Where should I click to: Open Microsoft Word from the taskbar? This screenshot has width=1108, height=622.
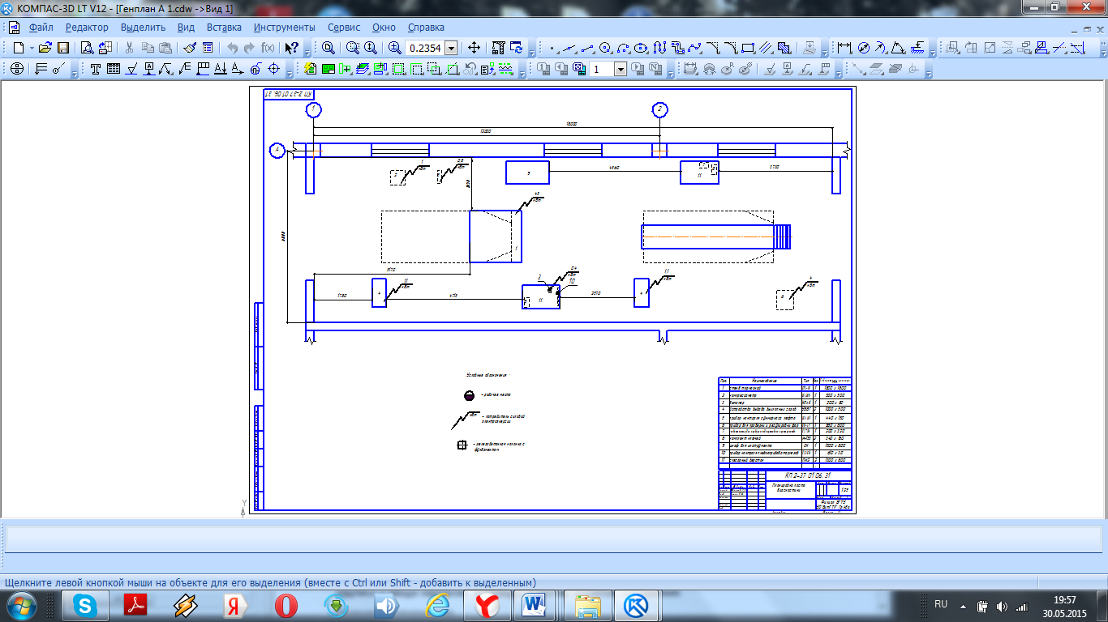(x=535, y=605)
